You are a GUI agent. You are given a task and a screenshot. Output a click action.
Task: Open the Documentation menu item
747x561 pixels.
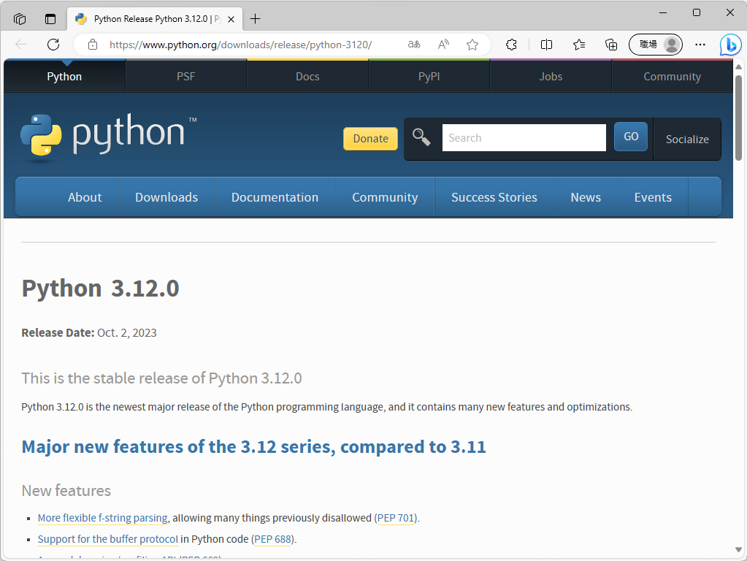pyautogui.click(x=275, y=196)
